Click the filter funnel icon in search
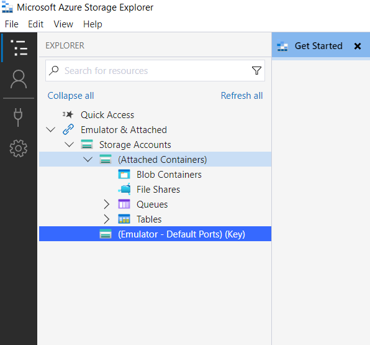 (x=256, y=70)
